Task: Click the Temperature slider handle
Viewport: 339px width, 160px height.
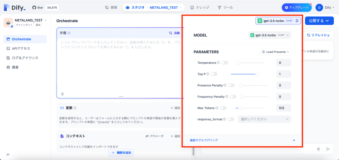Action: coord(238,63)
